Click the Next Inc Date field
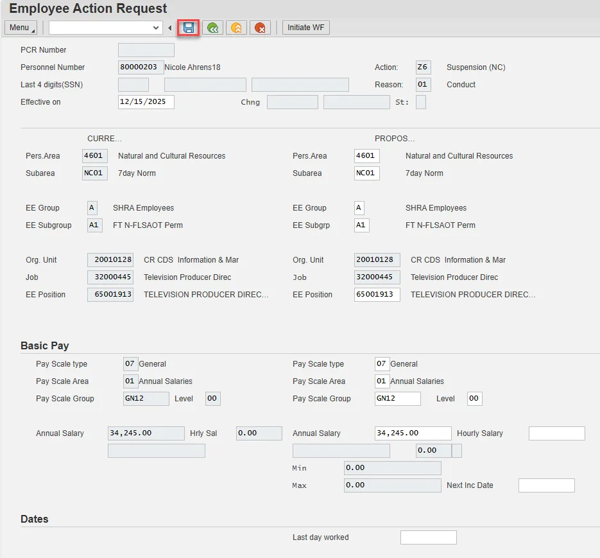Image resolution: width=600 pixels, height=558 pixels. 546,485
